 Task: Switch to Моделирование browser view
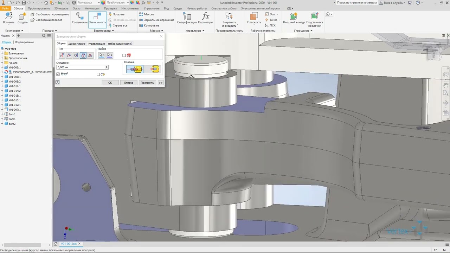[x=24, y=42]
